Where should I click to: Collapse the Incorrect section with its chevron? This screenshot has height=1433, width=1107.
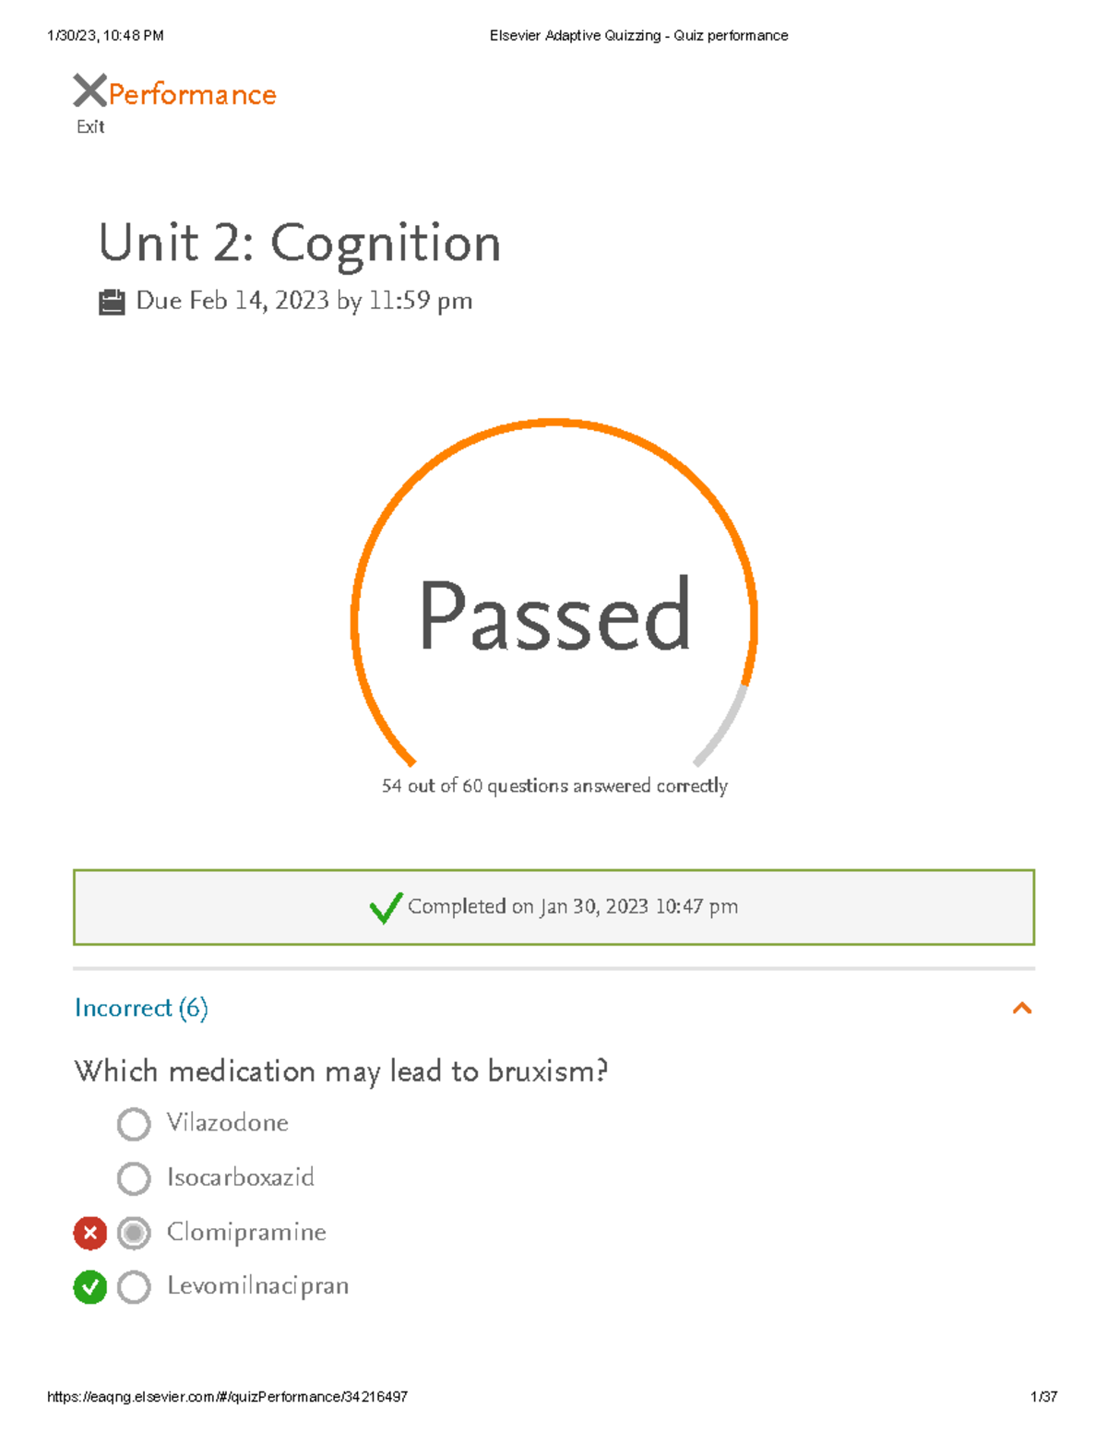(x=1021, y=1010)
